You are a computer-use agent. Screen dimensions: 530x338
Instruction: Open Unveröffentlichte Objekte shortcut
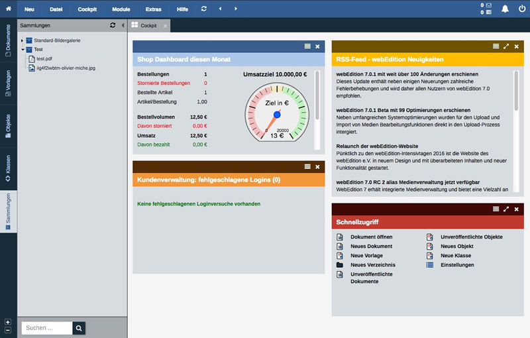click(471, 237)
